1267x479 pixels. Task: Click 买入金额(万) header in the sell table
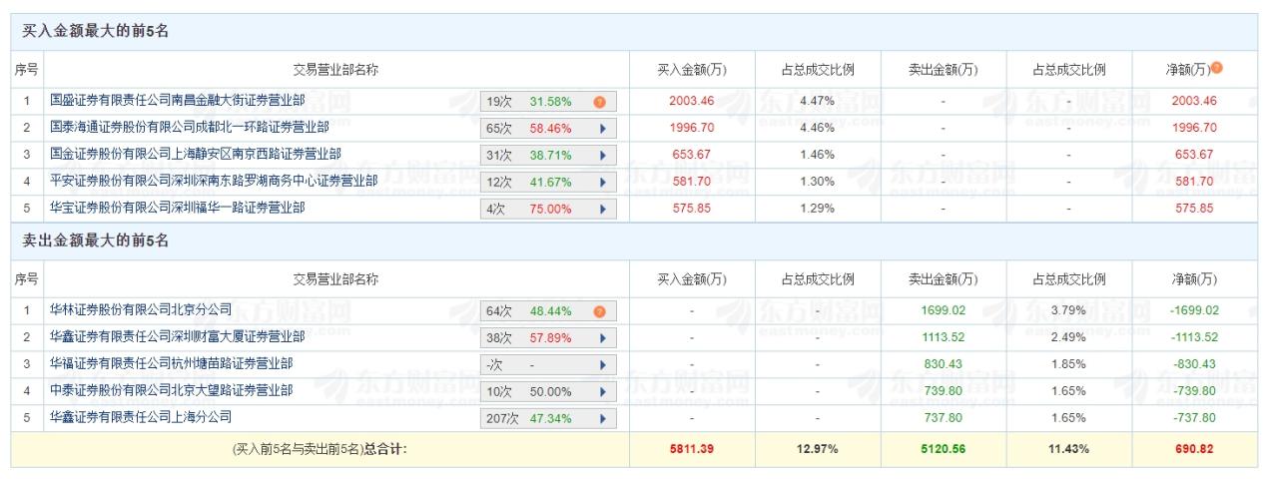[x=691, y=279]
